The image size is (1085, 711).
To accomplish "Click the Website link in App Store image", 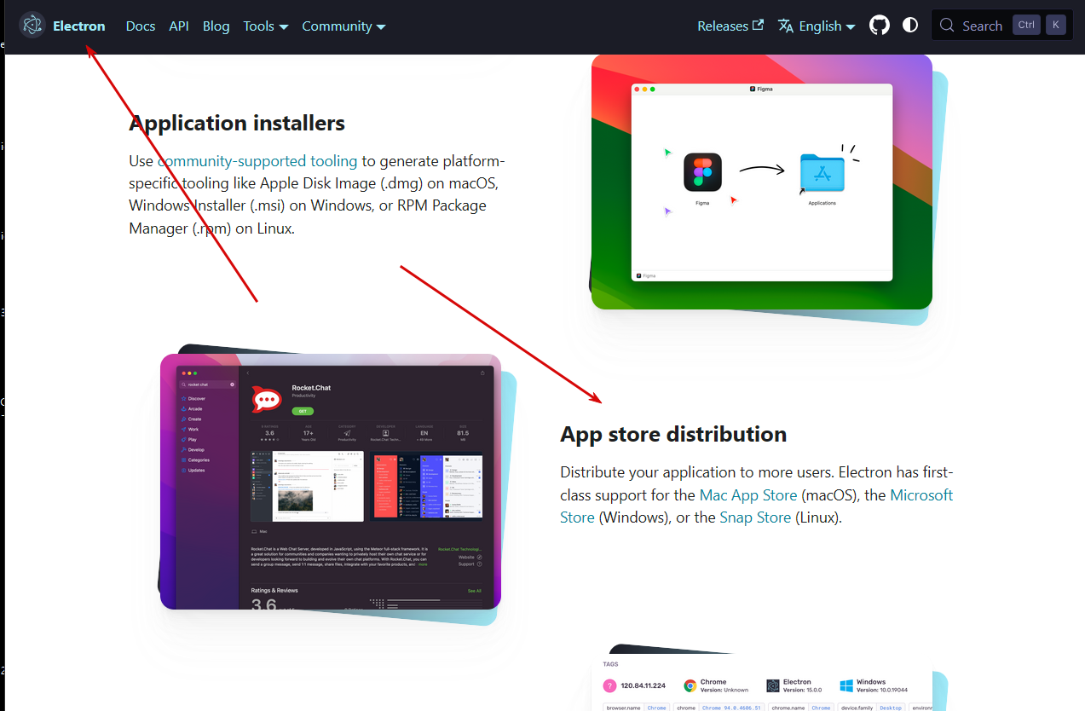I will [470, 557].
